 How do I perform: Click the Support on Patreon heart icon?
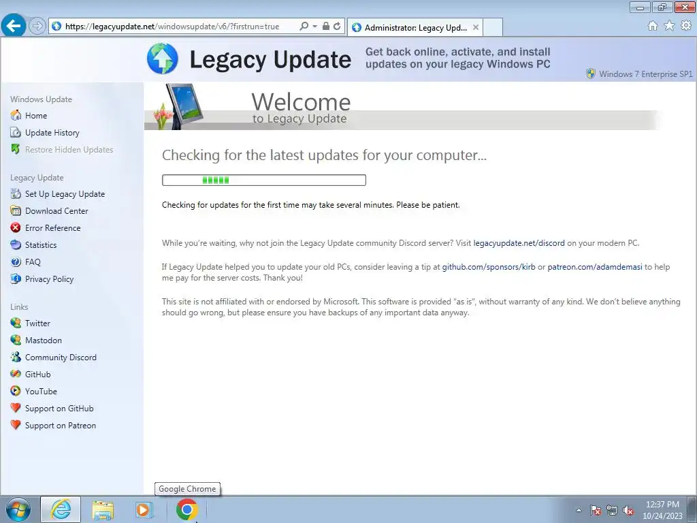pos(16,425)
